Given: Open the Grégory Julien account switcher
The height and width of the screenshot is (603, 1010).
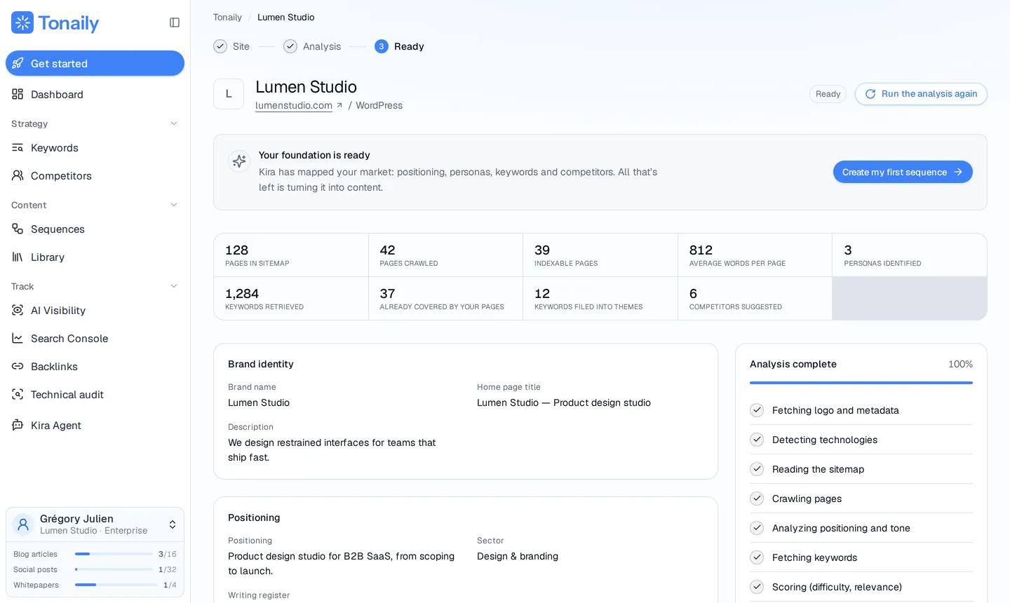Looking at the screenshot, I should (95, 524).
